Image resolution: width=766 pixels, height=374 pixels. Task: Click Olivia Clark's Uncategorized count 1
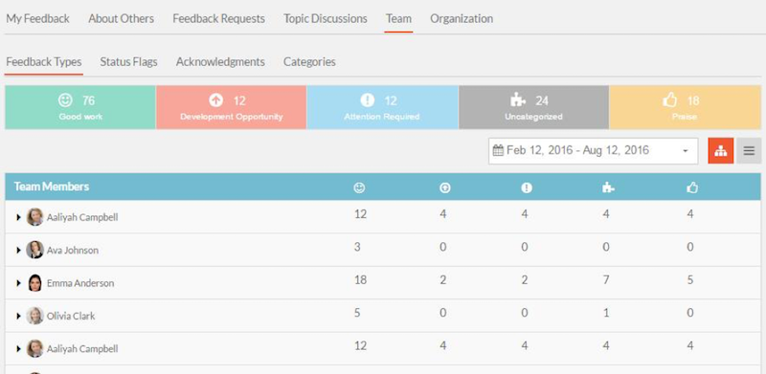606,313
